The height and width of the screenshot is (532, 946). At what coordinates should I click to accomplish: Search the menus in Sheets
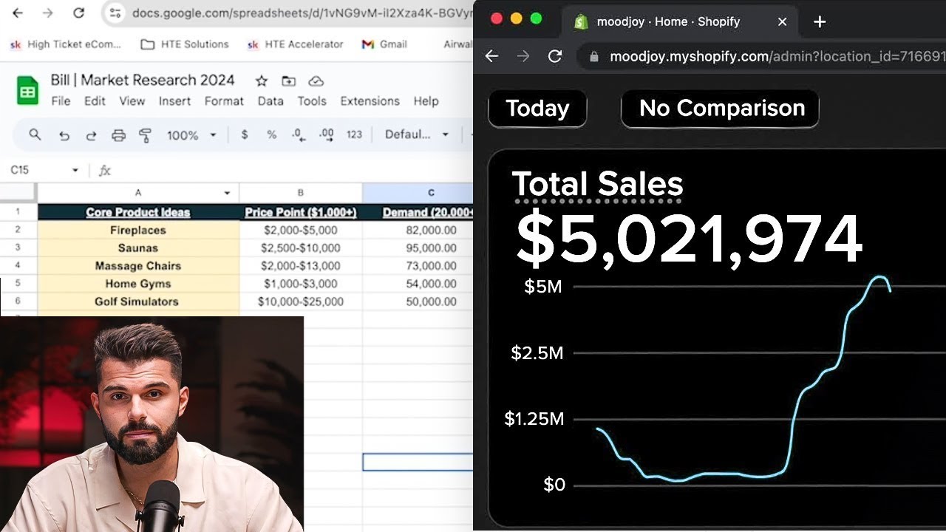click(35, 135)
